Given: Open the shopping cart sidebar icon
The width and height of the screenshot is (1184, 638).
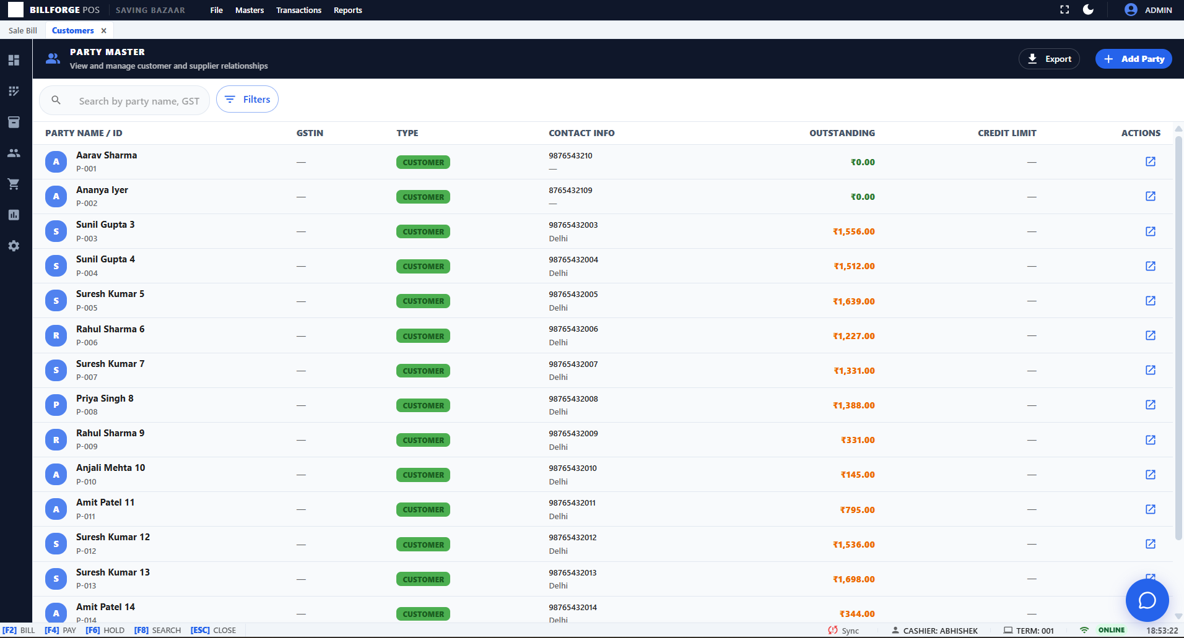Looking at the screenshot, I should click(14, 184).
